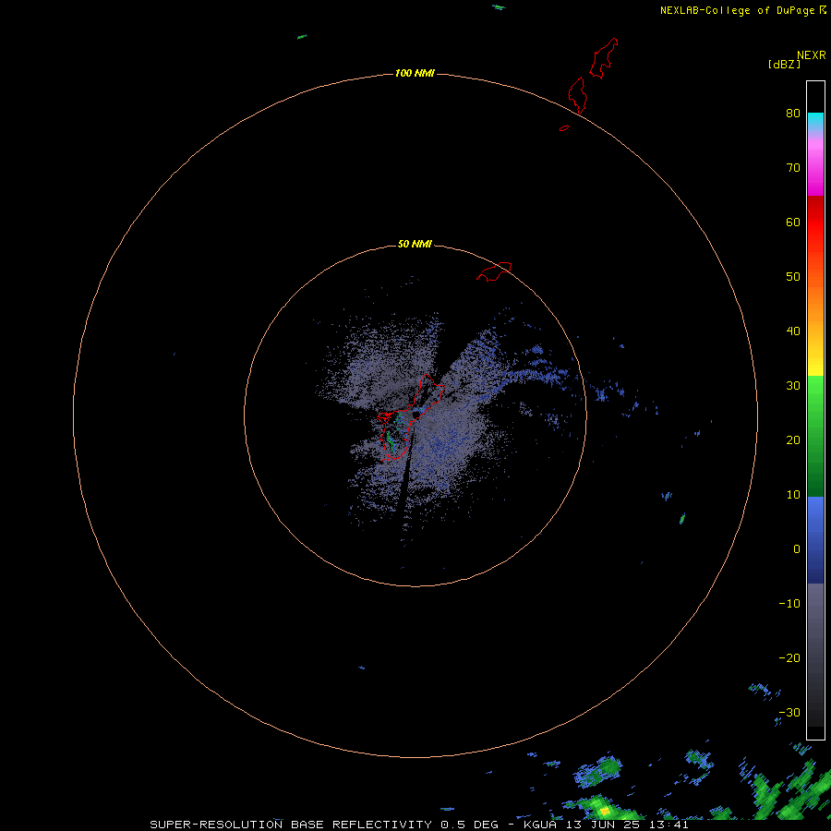Click the red island outline on the 50 NMI ring
The width and height of the screenshot is (831, 831).
494,271
